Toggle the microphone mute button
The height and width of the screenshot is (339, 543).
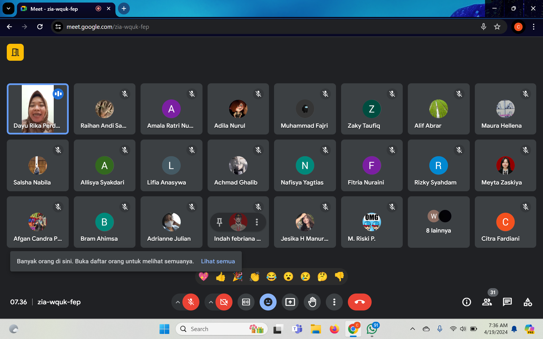pyautogui.click(x=191, y=302)
